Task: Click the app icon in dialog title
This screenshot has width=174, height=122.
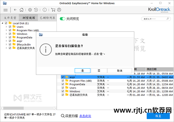Action: coord(41,35)
